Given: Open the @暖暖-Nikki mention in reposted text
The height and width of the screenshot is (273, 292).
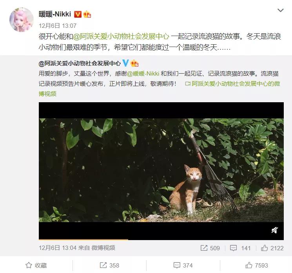Looking at the screenshot, I should coord(143,74).
